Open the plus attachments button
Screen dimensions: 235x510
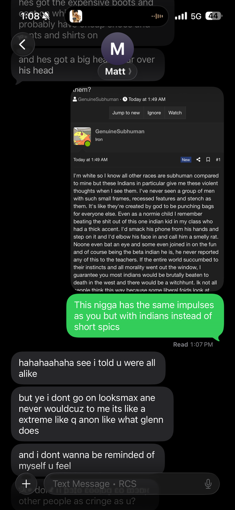[26, 484]
